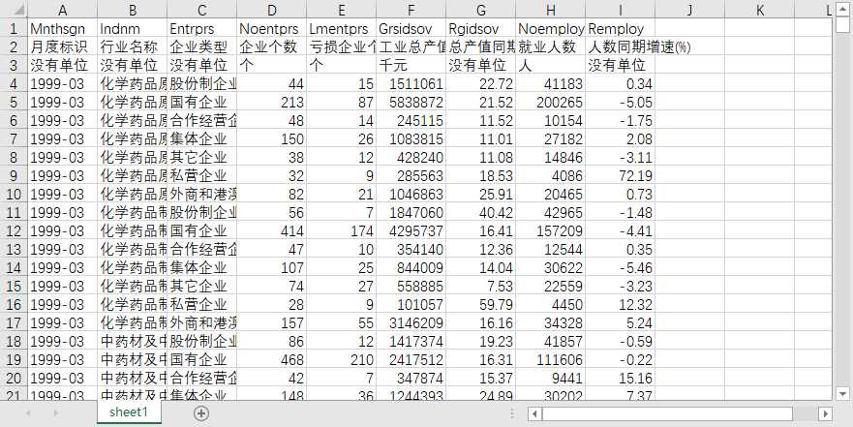Image resolution: width=853 pixels, height=427 pixels.
Task: Select column C header
Action: point(201,10)
